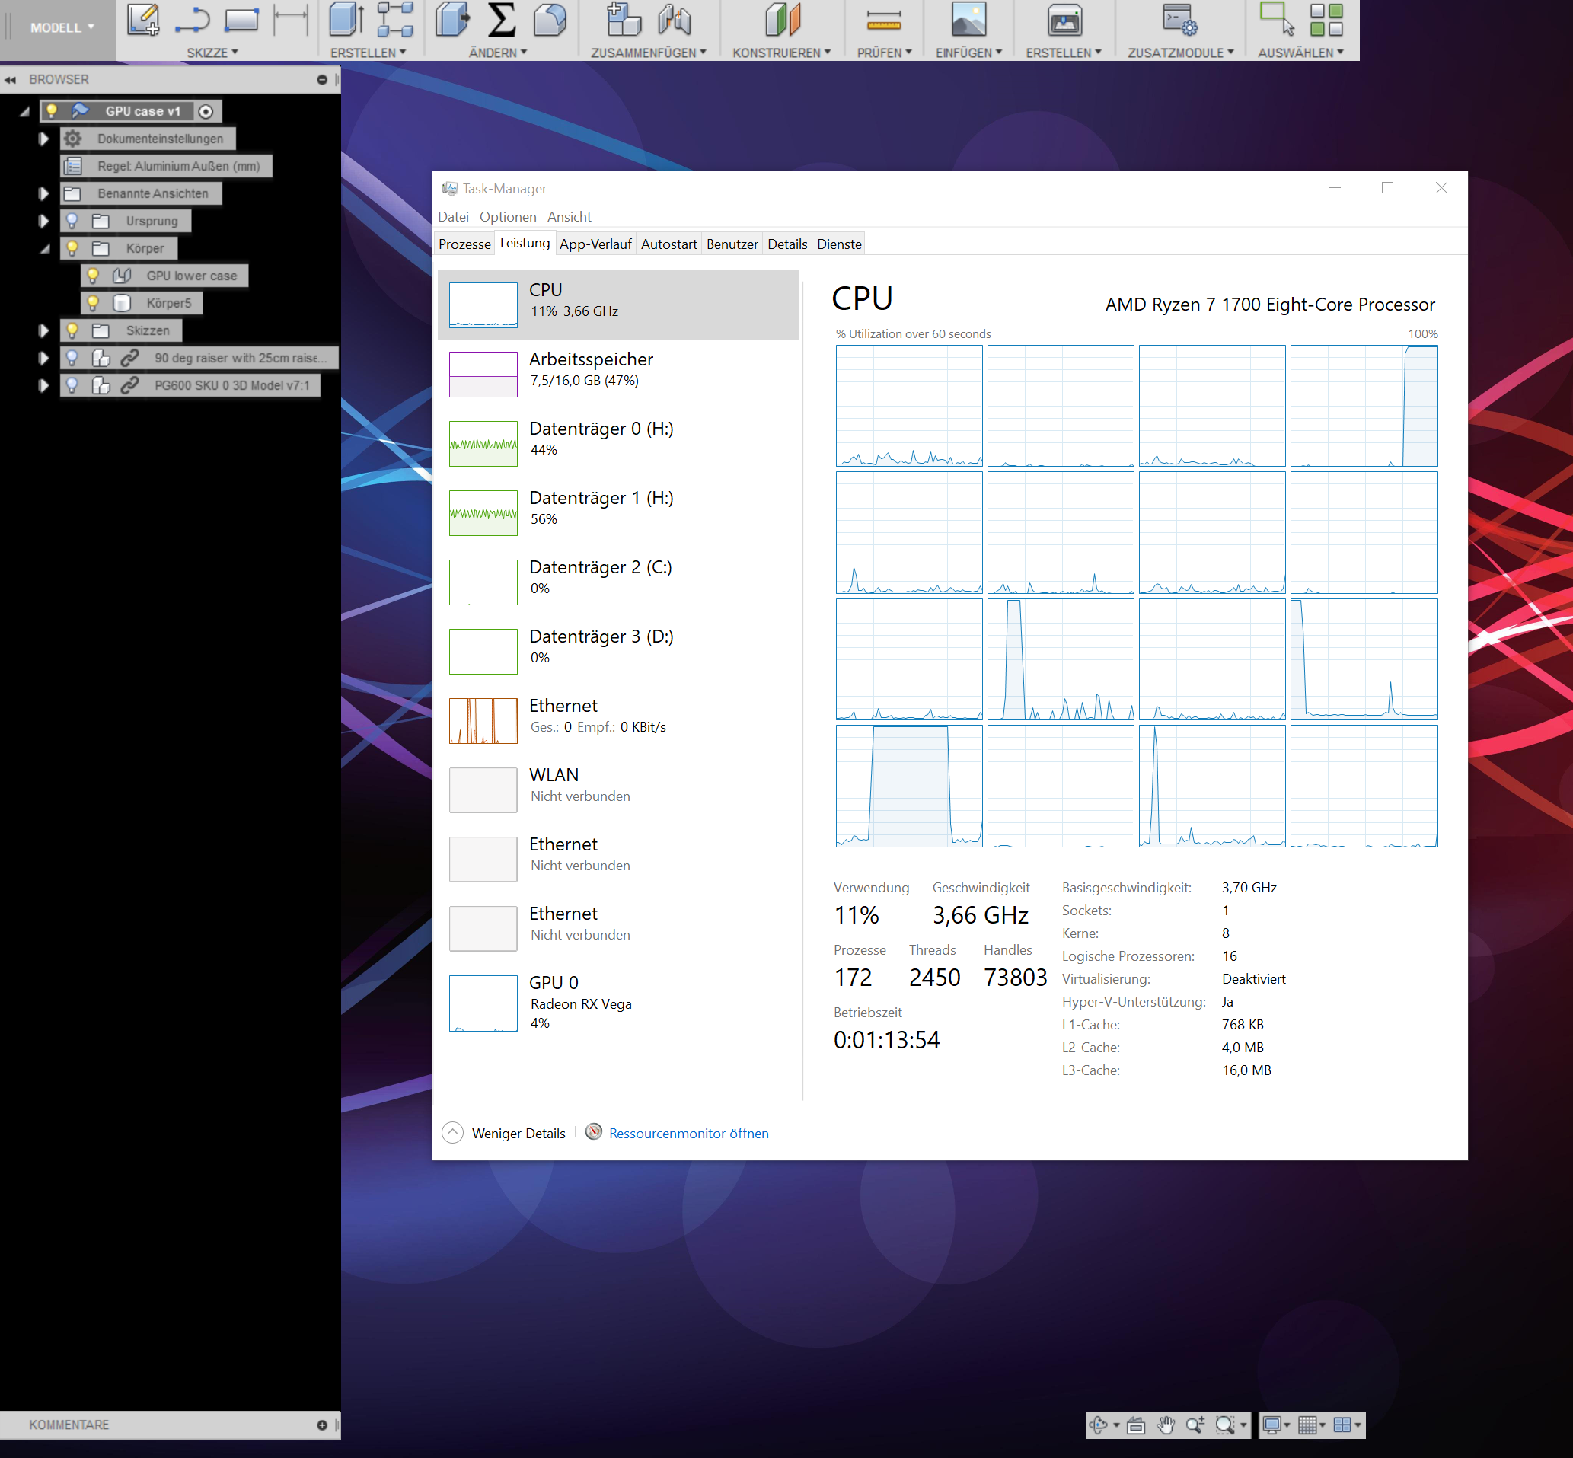
Task: Choose the Zoom tool in navigation bar
Action: pyautogui.click(x=1195, y=1425)
